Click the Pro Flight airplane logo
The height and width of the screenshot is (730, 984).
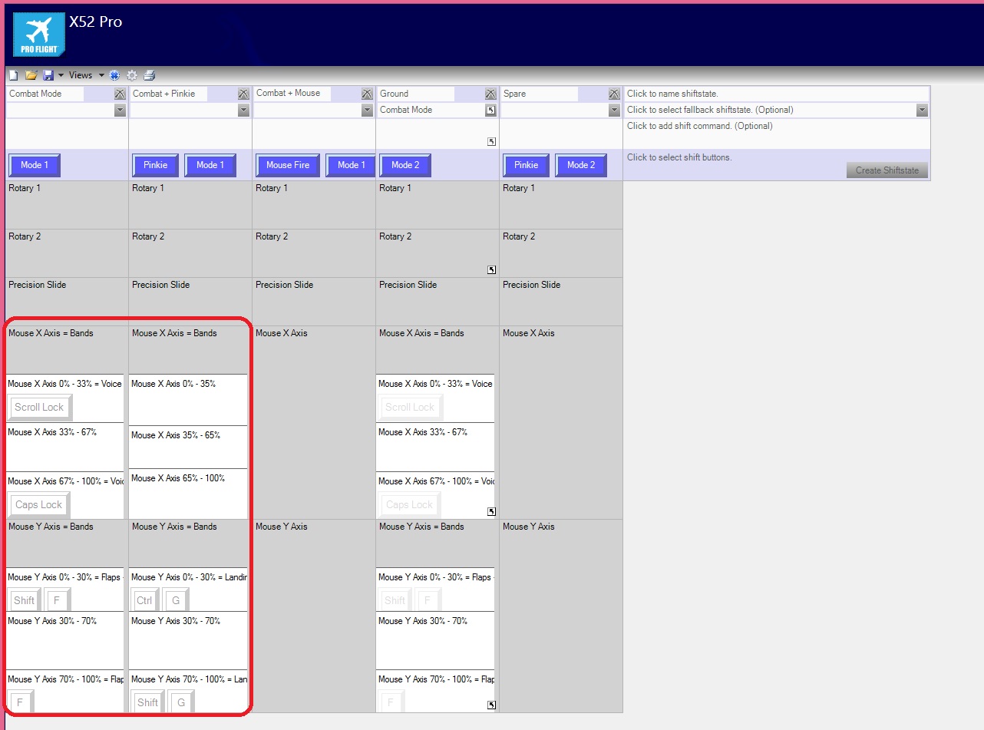click(38, 34)
